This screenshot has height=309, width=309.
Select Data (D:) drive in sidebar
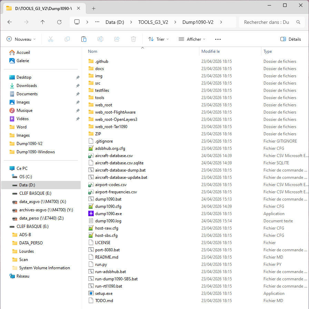[41, 185]
